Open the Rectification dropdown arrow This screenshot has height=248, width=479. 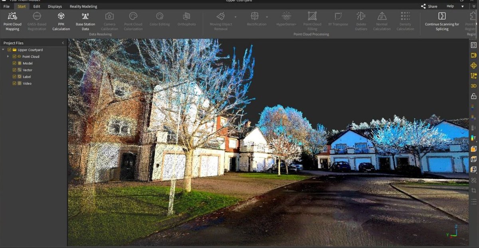267,17
